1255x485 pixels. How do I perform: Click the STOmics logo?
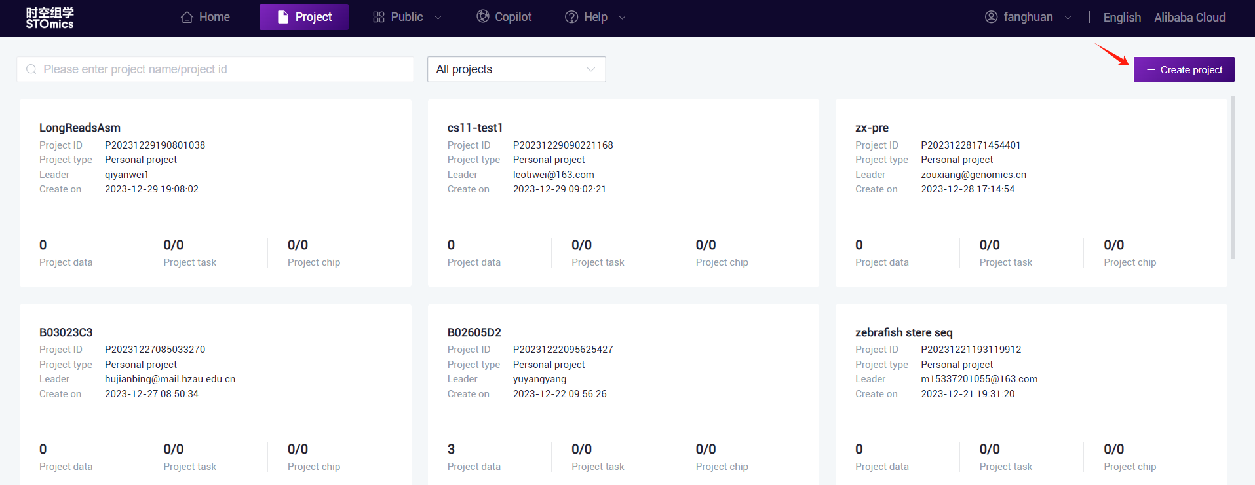[50, 18]
